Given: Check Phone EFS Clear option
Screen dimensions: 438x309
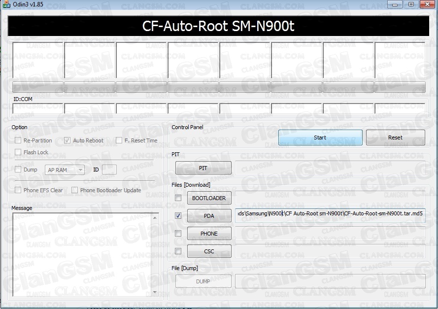Looking at the screenshot, I should [18, 190].
